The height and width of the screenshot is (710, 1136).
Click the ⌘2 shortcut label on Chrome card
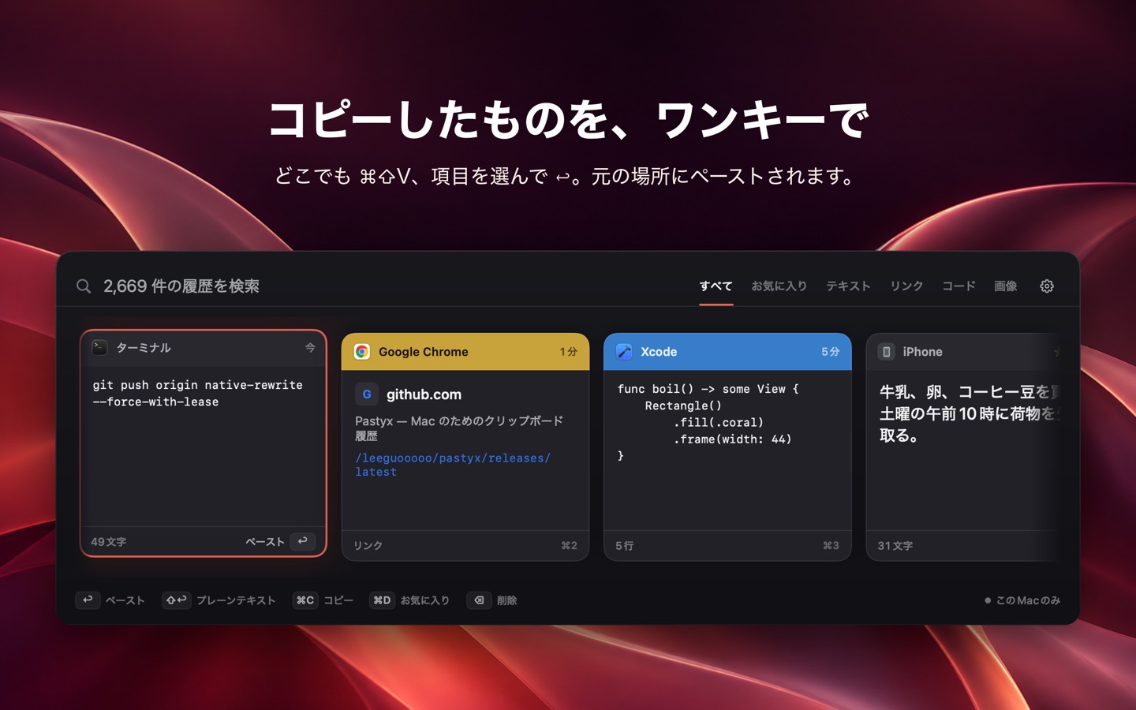569,545
